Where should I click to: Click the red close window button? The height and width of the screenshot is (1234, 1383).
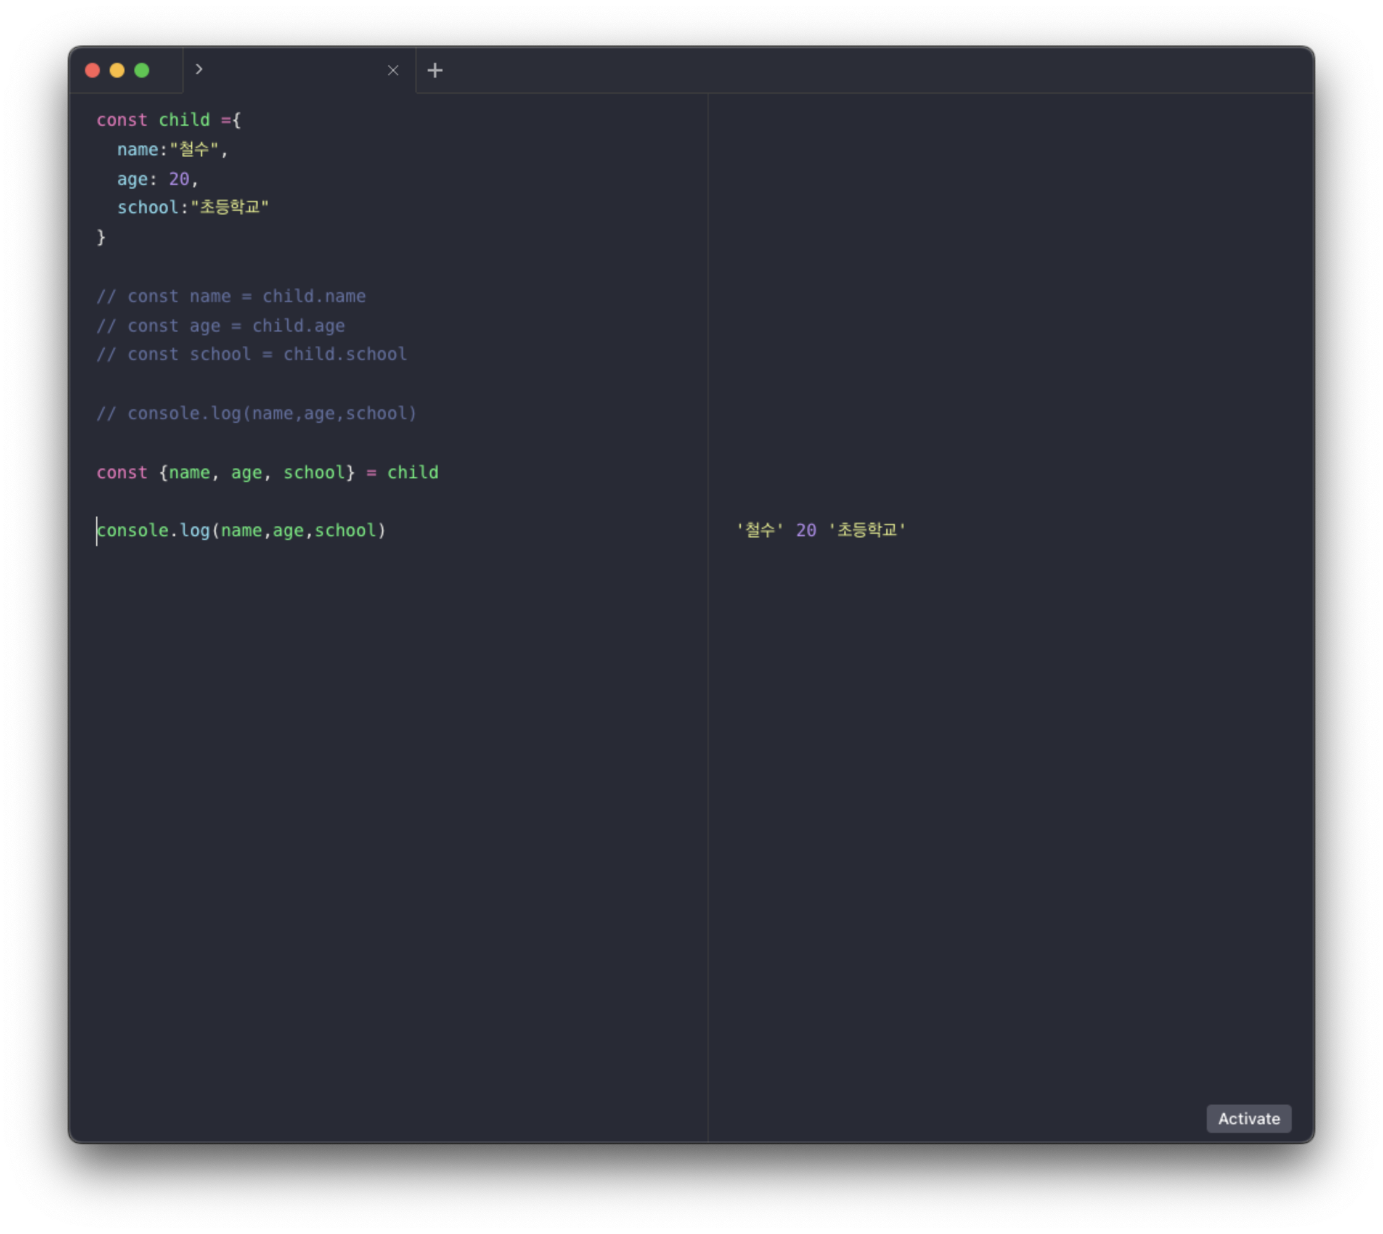click(93, 70)
